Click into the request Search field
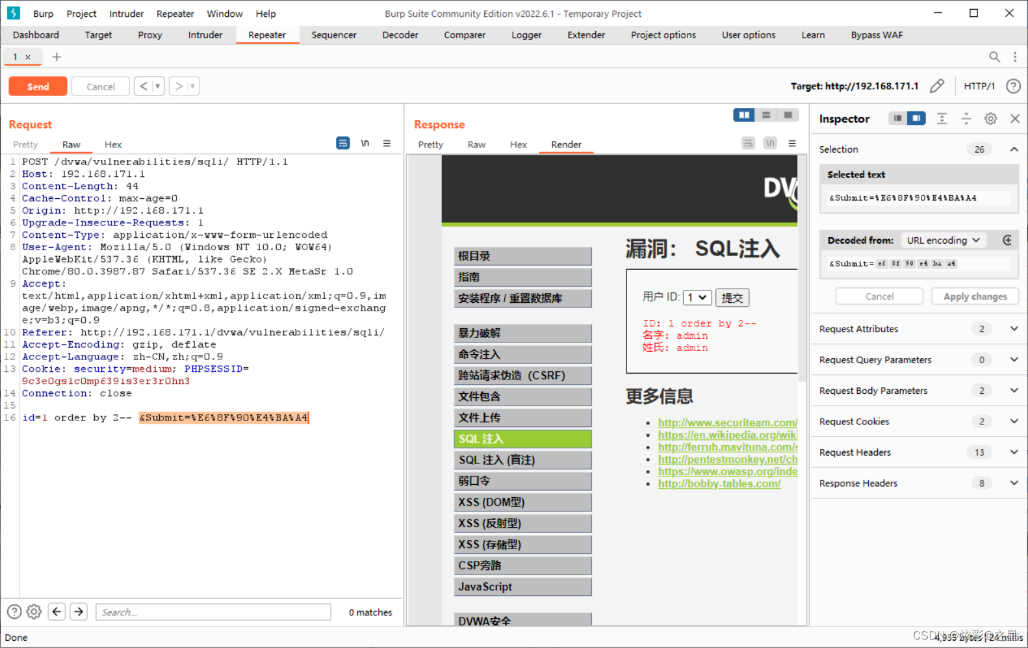The width and height of the screenshot is (1028, 648). [213, 612]
